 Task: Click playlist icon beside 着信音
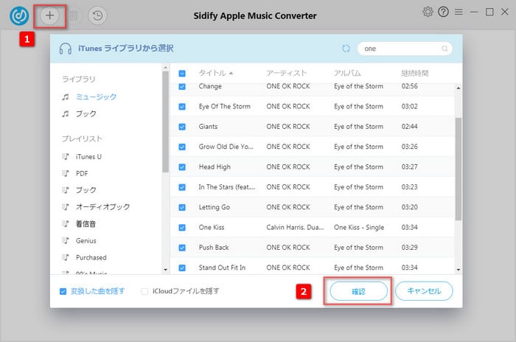point(66,224)
